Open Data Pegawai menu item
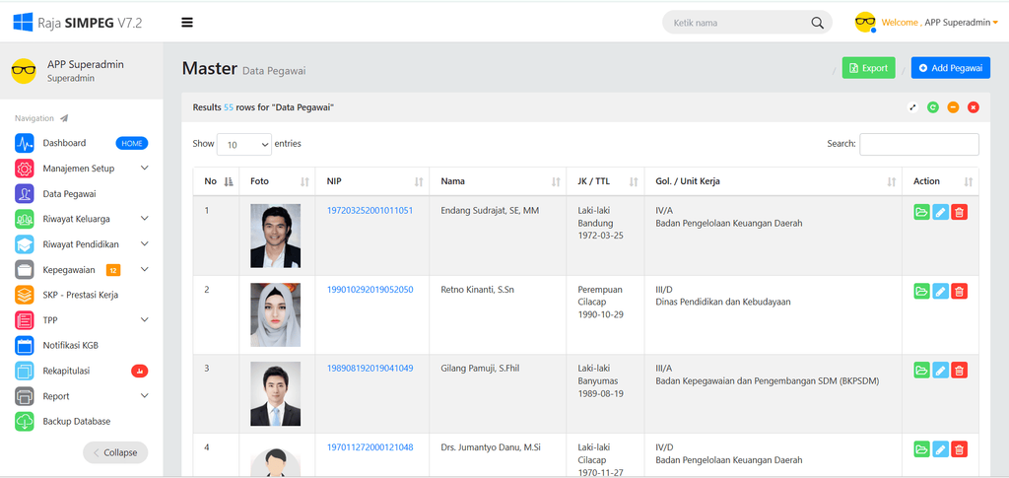 coord(70,193)
